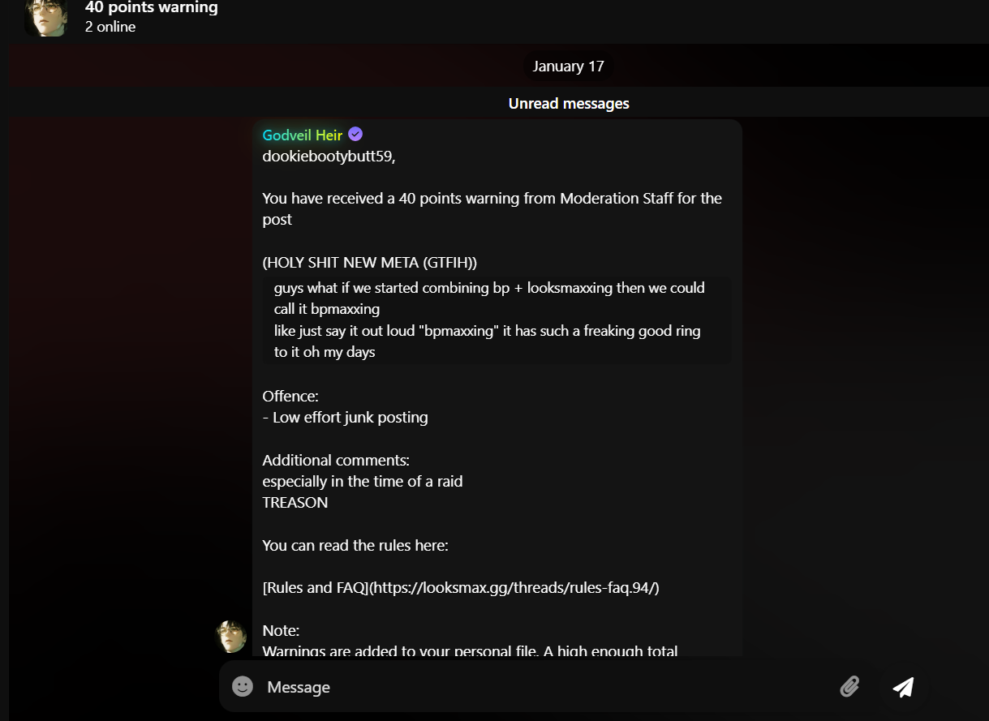This screenshot has width=989, height=721.
Task: Open Godveil Heir's profile name
Action: (302, 135)
